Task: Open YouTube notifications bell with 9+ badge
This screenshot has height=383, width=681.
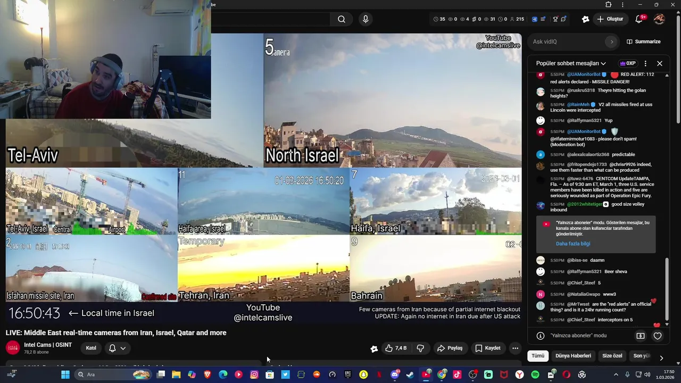Action: click(x=640, y=19)
